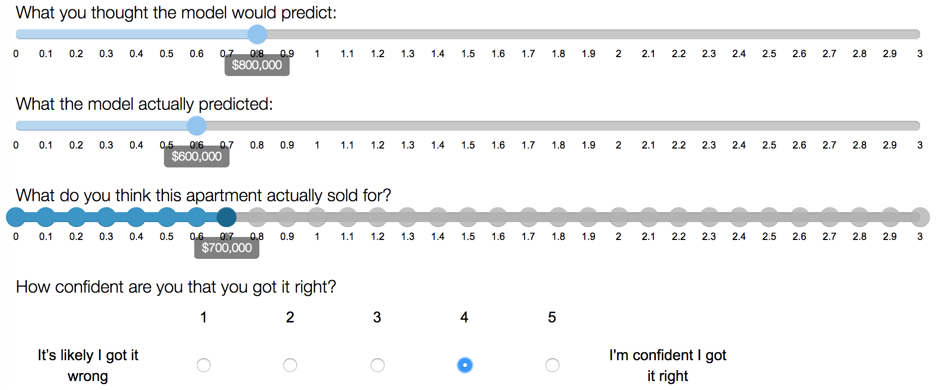Set sold-for slider to the 1.5 dot

coord(468,217)
